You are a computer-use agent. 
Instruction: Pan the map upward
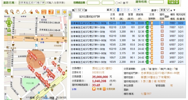[x=9, y=19]
